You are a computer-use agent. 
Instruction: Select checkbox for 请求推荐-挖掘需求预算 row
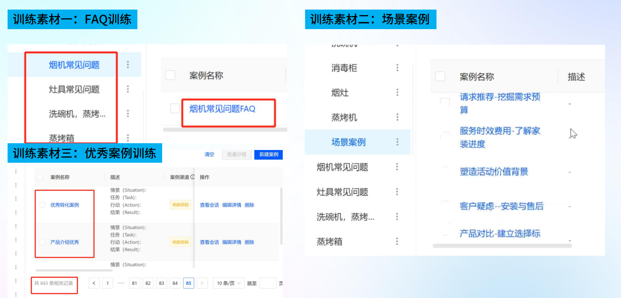(445, 103)
